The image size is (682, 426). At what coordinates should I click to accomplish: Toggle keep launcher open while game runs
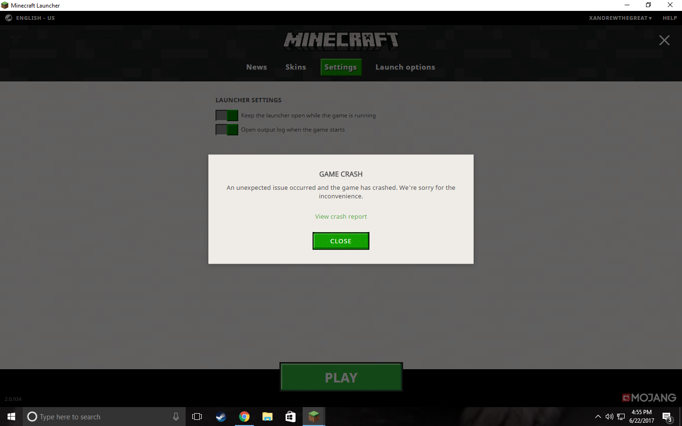227,115
